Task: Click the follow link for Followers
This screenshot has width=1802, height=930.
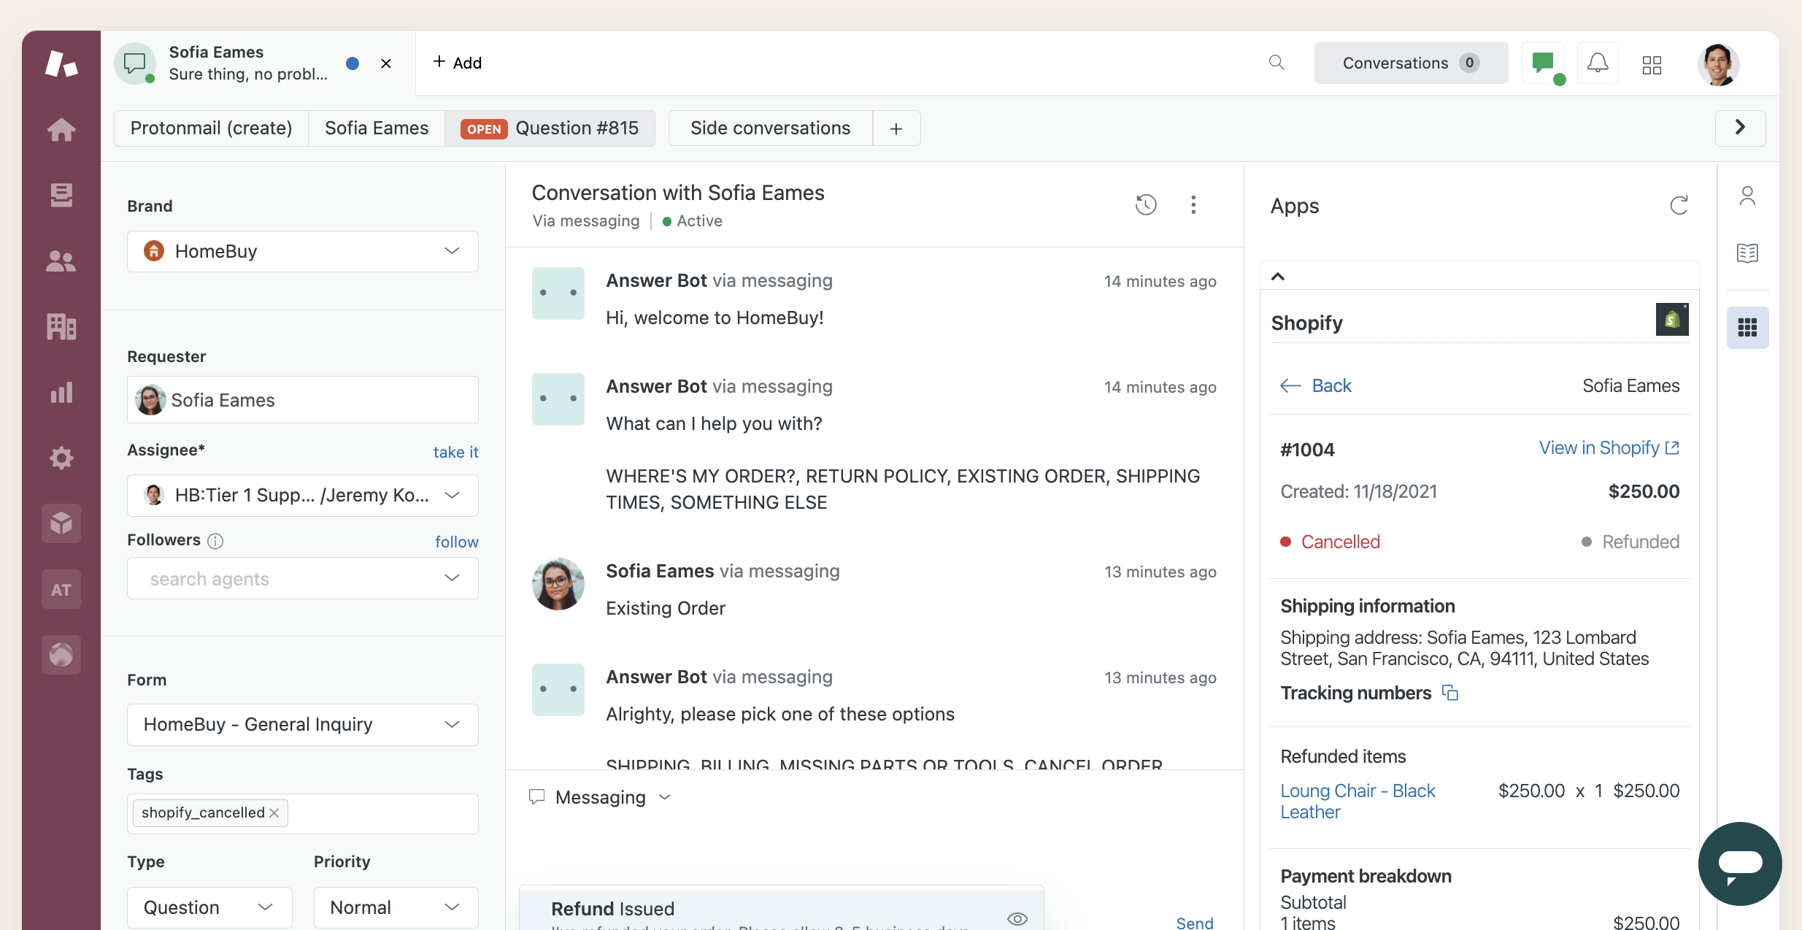Action: (x=456, y=539)
